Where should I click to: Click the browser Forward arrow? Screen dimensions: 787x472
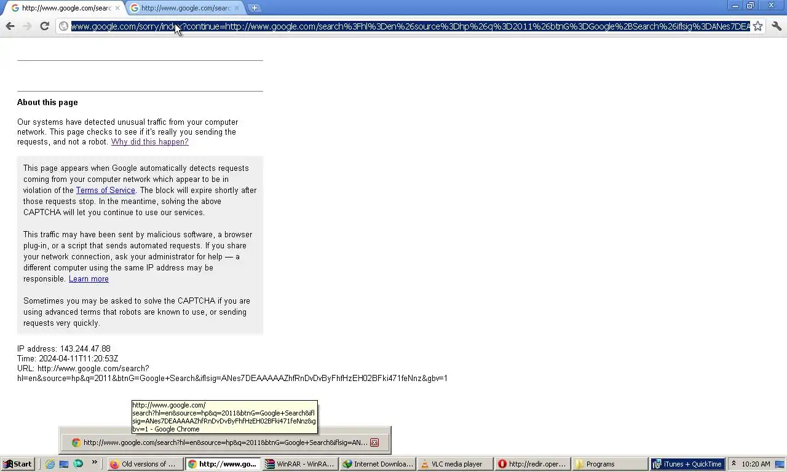point(27,26)
